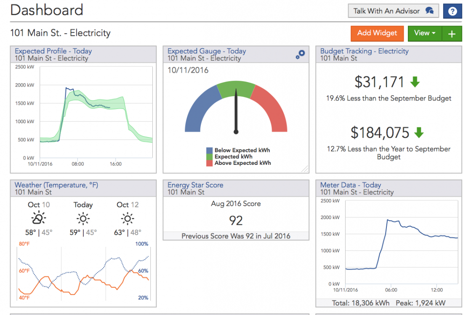Open the Expected Gauge - Today widget title

pos(207,51)
